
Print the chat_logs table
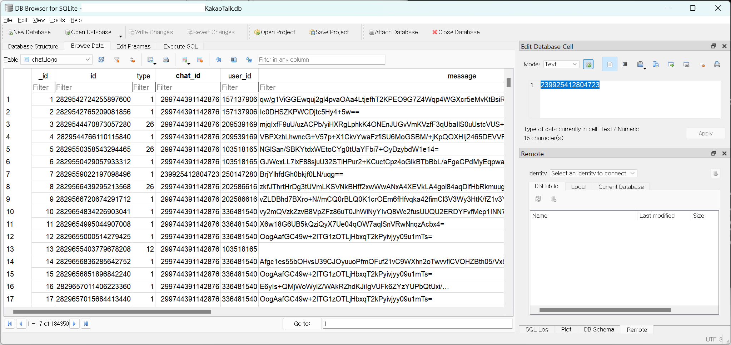(x=166, y=60)
